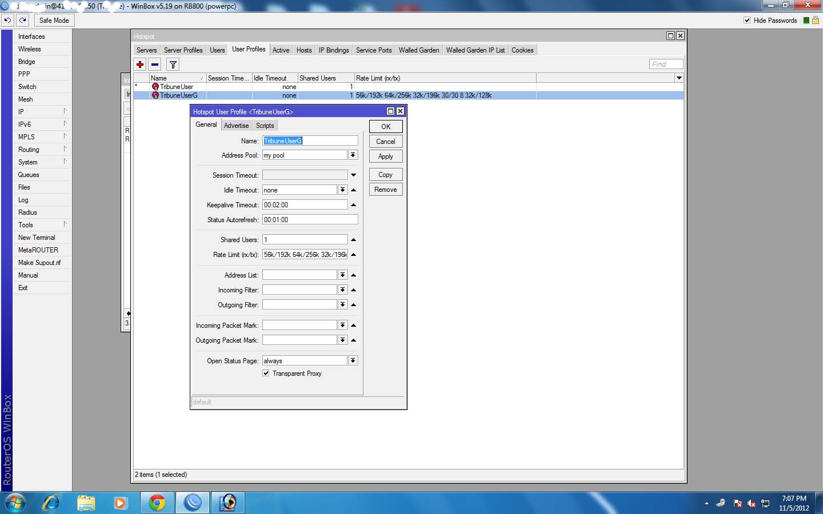Click the Rate Limit input field
823x514 pixels.
(305, 255)
